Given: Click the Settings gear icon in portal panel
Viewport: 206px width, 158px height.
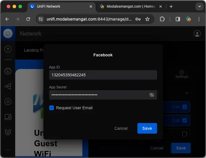Looking at the screenshot, I should pos(182,72).
